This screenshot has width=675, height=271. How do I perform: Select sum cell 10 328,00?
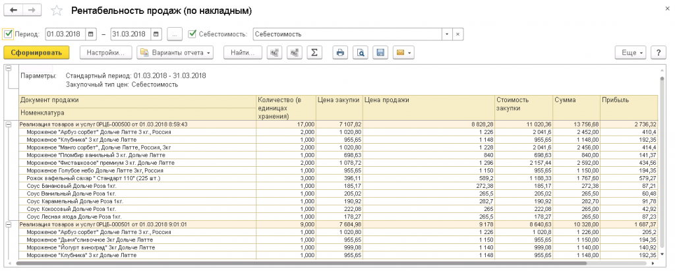click(576, 224)
